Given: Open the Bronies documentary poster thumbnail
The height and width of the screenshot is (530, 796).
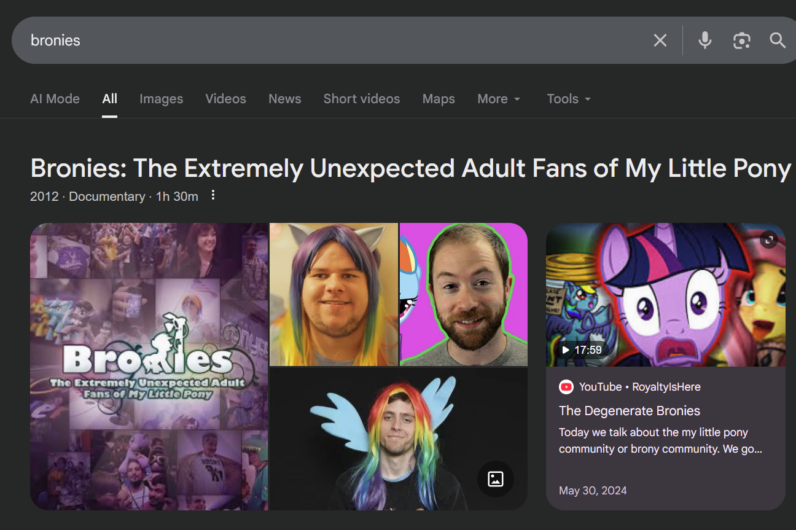Looking at the screenshot, I should pyautogui.click(x=149, y=366).
